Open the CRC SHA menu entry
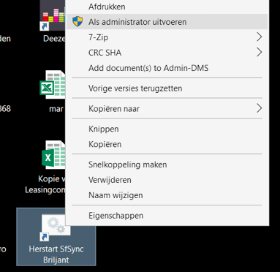This screenshot has width=280, height=272. click(167, 53)
